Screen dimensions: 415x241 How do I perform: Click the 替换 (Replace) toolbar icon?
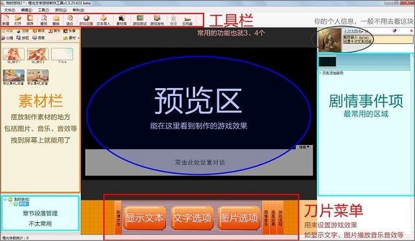[x=56, y=20]
